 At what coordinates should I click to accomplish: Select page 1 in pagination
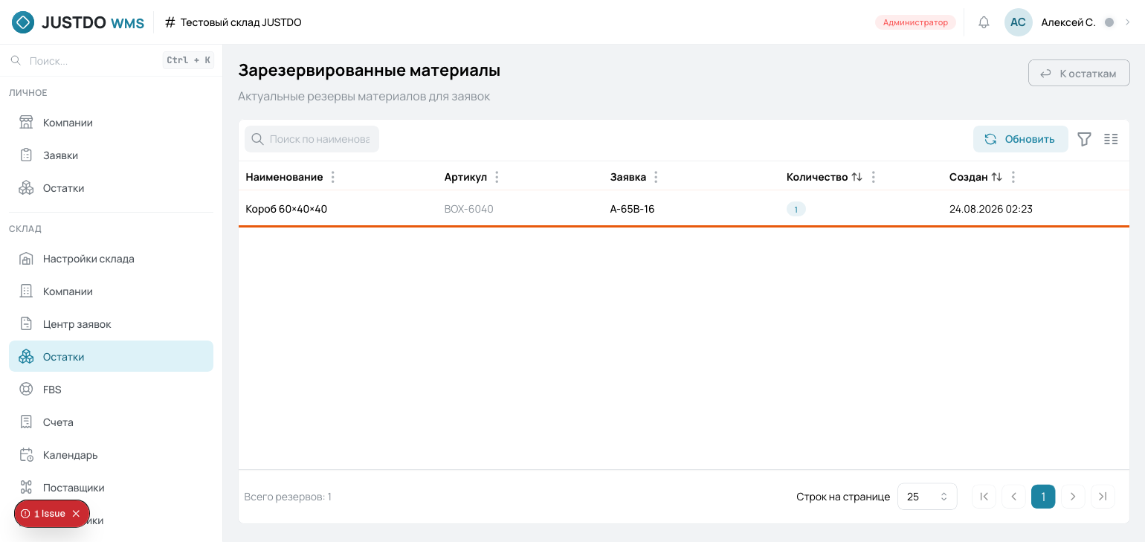(x=1043, y=497)
